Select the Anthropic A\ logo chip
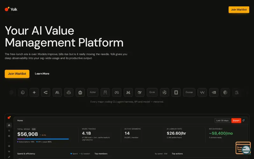 (x=57, y=92)
